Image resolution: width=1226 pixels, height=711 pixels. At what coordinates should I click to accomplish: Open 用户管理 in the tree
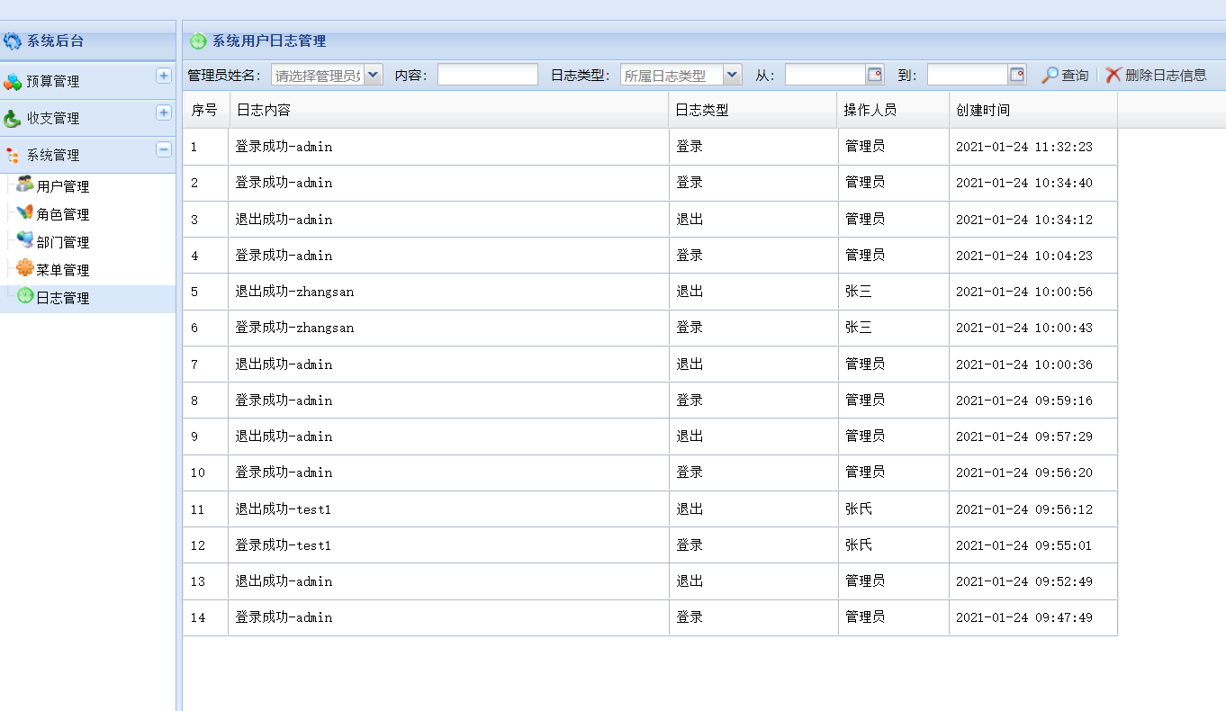tap(63, 186)
